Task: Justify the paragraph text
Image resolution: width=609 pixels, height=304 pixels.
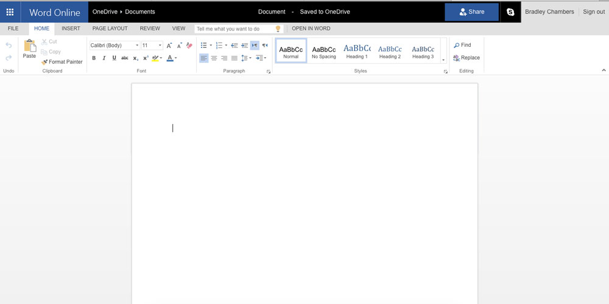Action: tap(234, 58)
